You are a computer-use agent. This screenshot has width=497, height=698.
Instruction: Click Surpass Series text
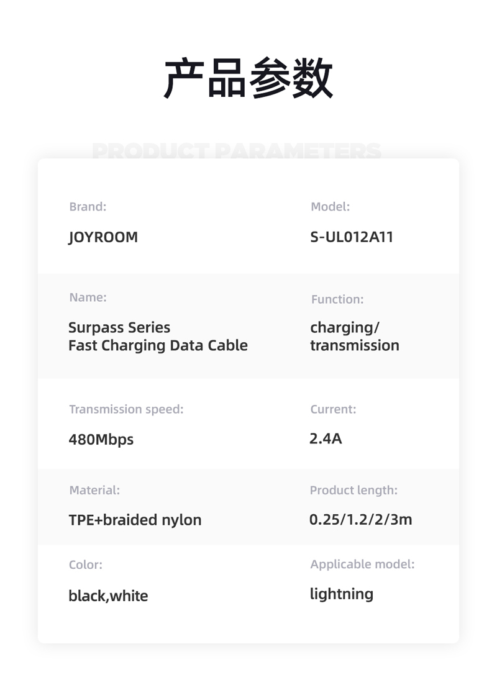coord(119,328)
